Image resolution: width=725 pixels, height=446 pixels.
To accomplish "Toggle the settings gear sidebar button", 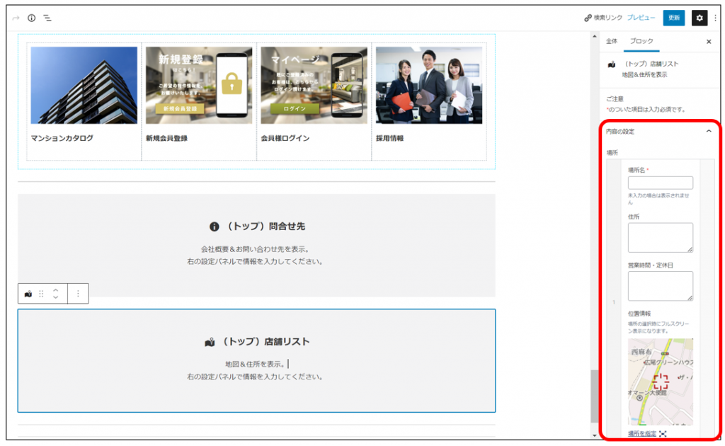I will point(699,18).
